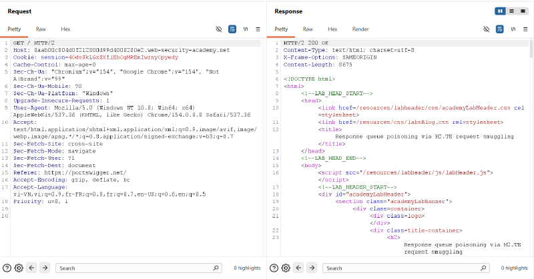Click the 'Content-Type: text/html' response header
The image size is (534, 279).
pos(348,50)
